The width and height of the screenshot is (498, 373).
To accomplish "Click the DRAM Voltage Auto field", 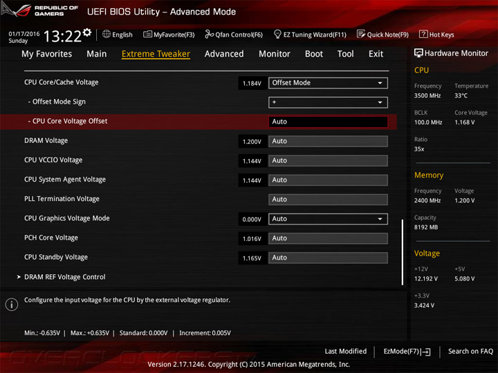I will (328, 141).
